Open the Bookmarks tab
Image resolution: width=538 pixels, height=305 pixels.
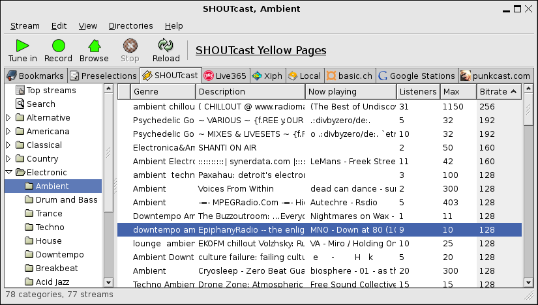point(35,76)
